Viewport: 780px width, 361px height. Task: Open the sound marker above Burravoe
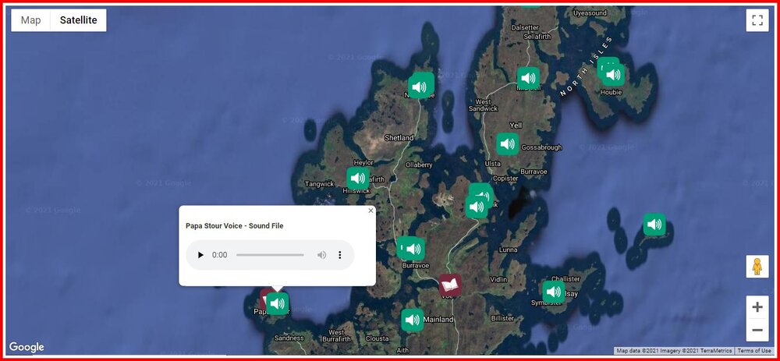pos(414,249)
